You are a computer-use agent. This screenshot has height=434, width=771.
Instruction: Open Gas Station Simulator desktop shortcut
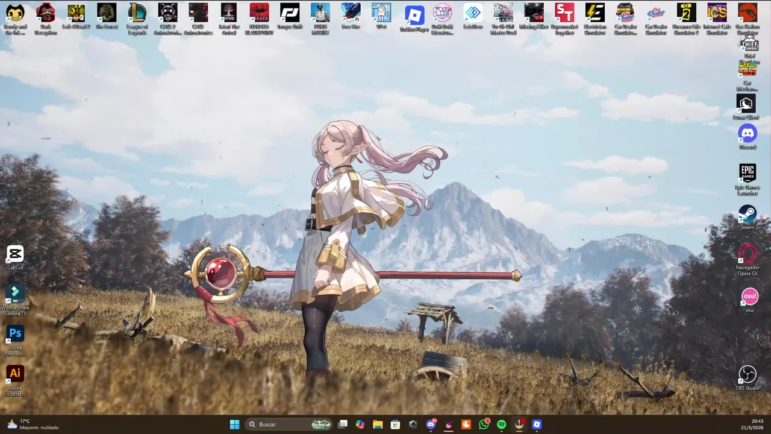click(x=748, y=19)
